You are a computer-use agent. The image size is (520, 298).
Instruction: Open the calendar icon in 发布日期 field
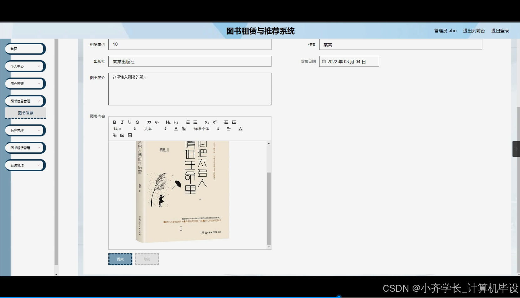(x=324, y=61)
